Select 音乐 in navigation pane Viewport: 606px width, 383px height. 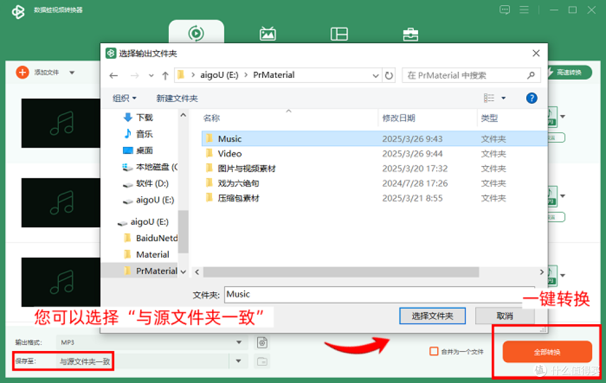click(144, 134)
